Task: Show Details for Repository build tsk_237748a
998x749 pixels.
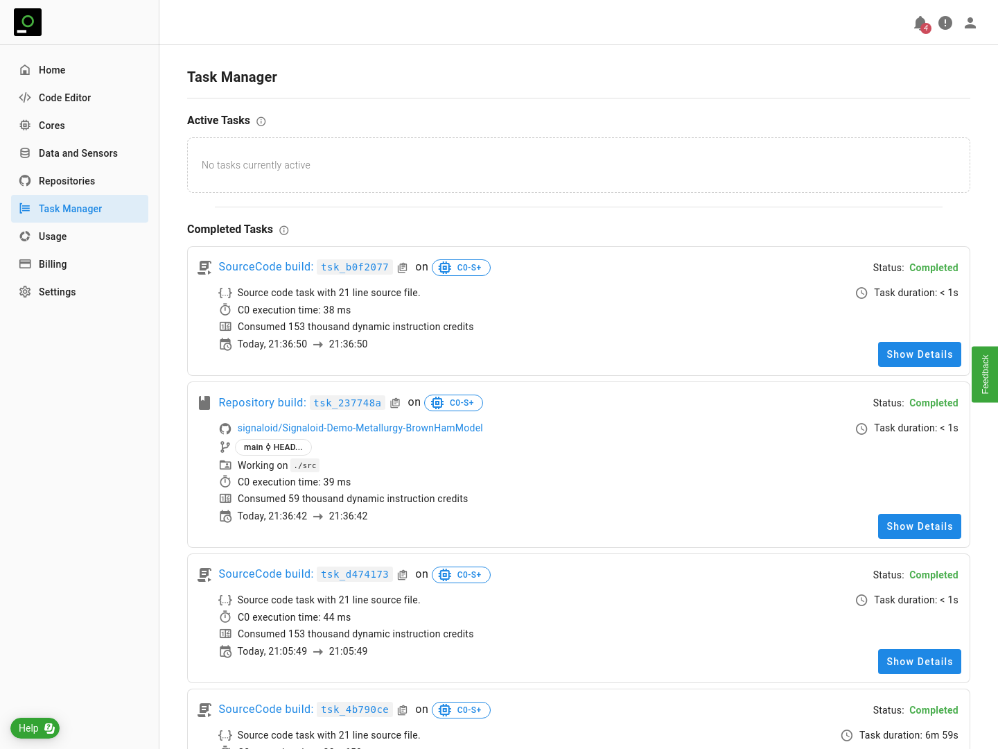Action: 919,526
